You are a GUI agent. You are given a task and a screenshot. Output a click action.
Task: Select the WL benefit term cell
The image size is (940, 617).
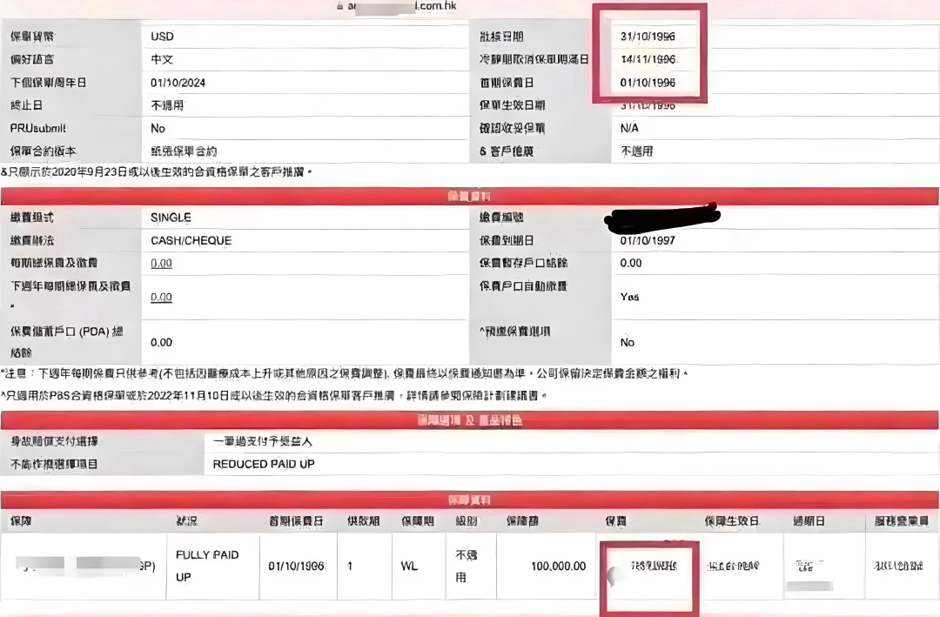[409, 566]
